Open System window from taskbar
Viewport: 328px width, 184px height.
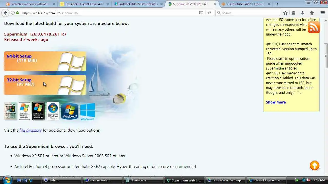[x=61, y=180]
